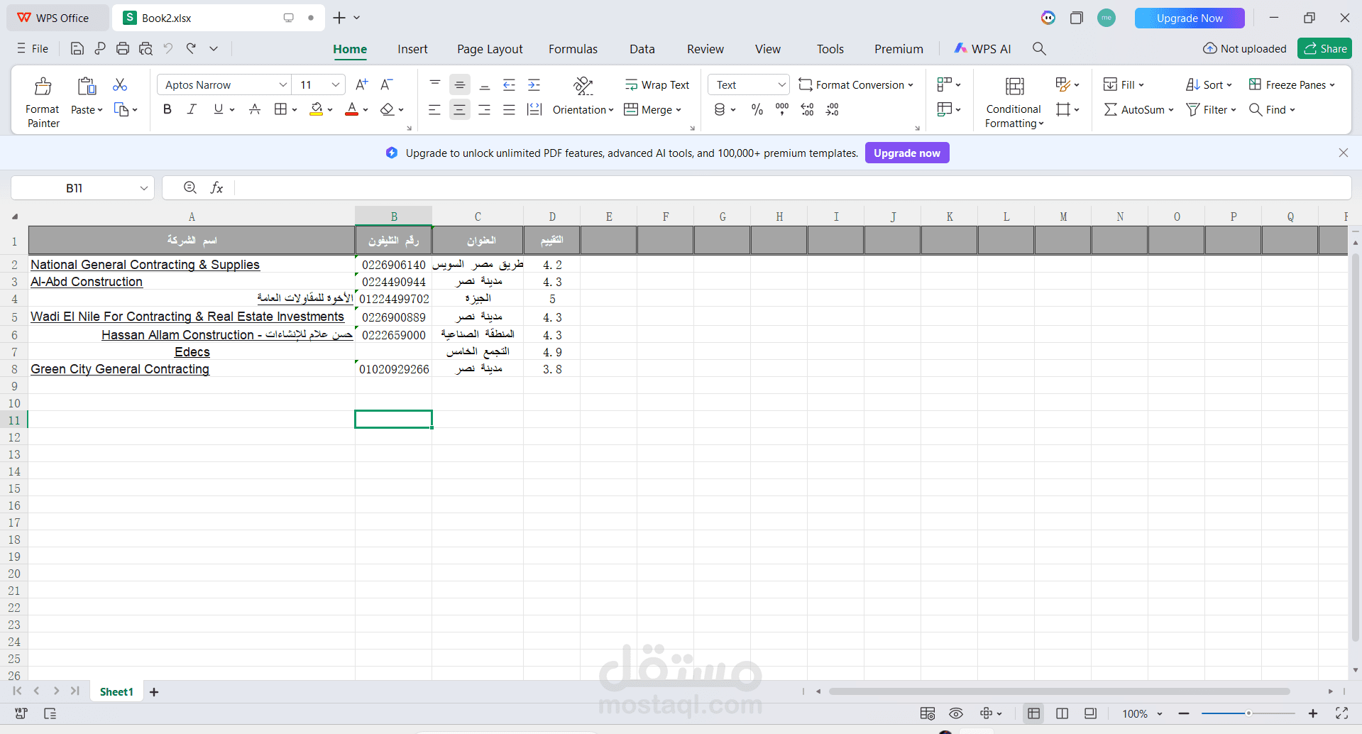Viewport: 1362px width, 734px height.
Task: Click the Redo arrow icon
Action: (191, 48)
